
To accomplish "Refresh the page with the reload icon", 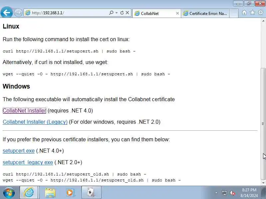I will coord(122,13).
